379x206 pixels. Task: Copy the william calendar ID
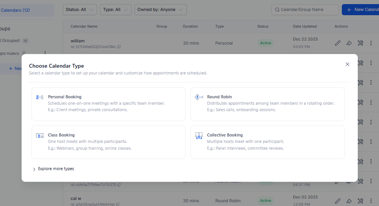[119, 47]
